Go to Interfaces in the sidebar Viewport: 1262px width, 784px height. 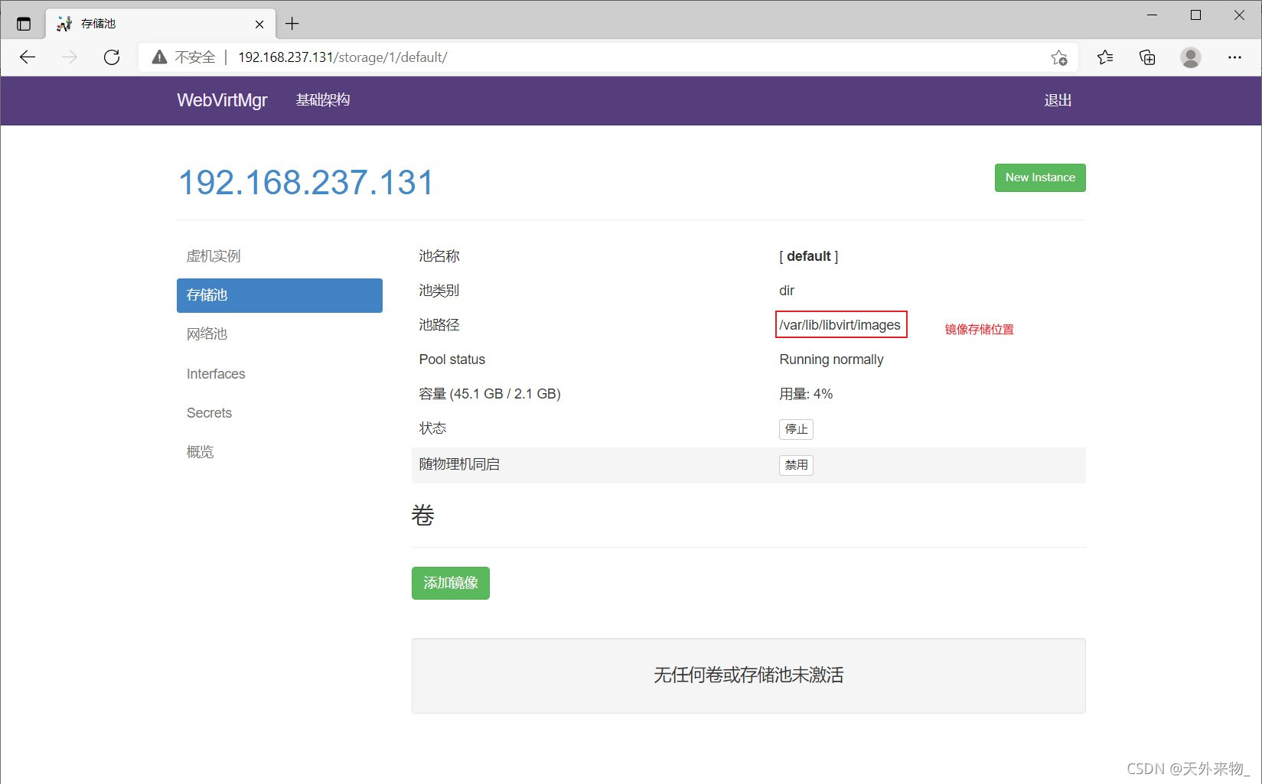pyautogui.click(x=216, y=374)
